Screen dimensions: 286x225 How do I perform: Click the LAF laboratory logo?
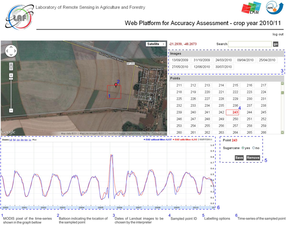pyautogui.click(x=17, y=17)
